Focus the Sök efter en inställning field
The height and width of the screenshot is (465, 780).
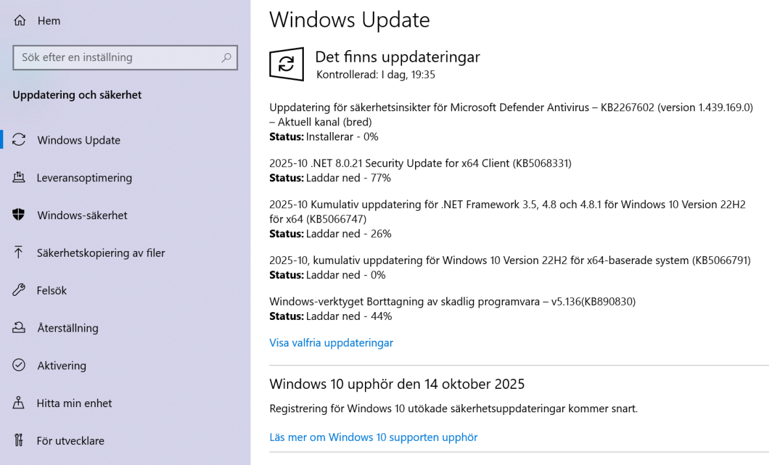pos(117,57)
